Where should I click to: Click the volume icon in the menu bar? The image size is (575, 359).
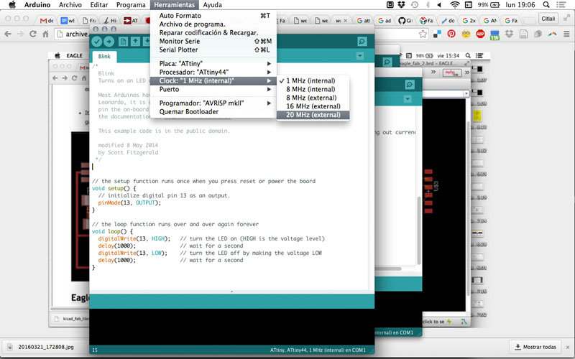pos(439,5)
